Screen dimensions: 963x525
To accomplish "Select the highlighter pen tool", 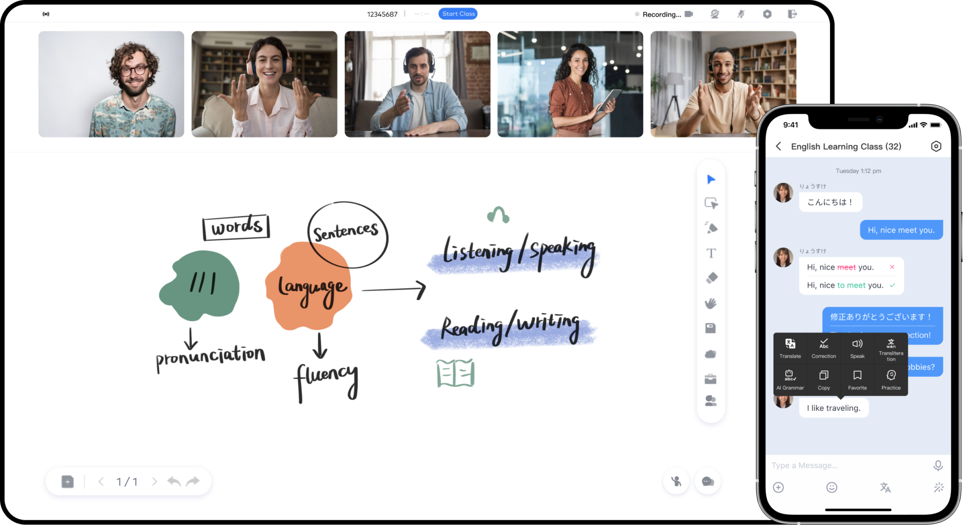I will [x=711, y=227].
